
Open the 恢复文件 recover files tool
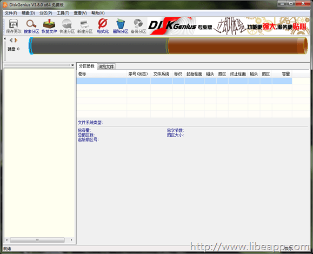pos(49,26)
